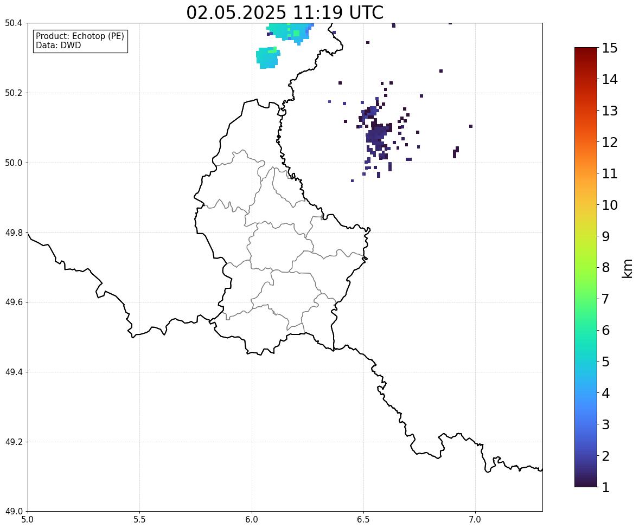Click the colorbar unit label 'km'

tap(627, 268)
